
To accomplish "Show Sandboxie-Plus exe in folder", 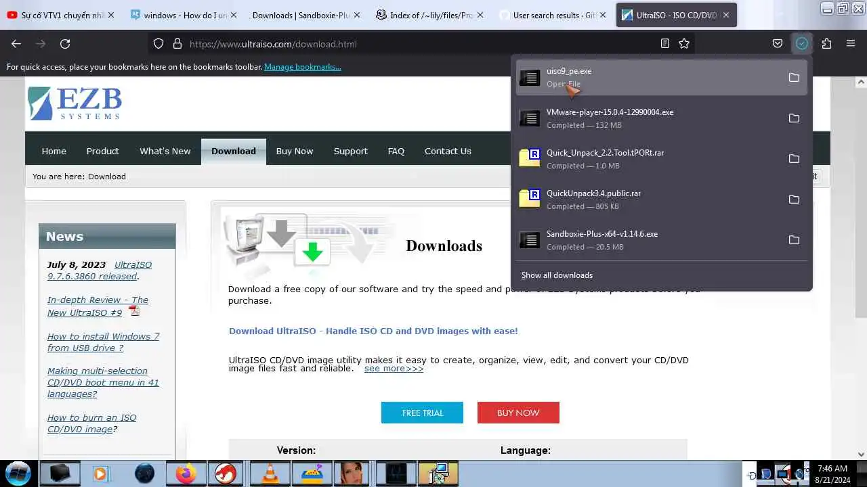I will (x=794, y=240).
